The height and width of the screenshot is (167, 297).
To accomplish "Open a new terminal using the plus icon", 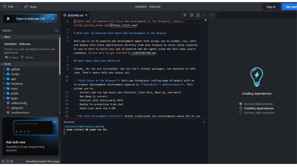I will 205,122.
